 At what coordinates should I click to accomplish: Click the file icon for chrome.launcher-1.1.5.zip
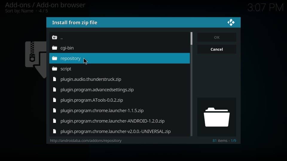coord(54,110)
